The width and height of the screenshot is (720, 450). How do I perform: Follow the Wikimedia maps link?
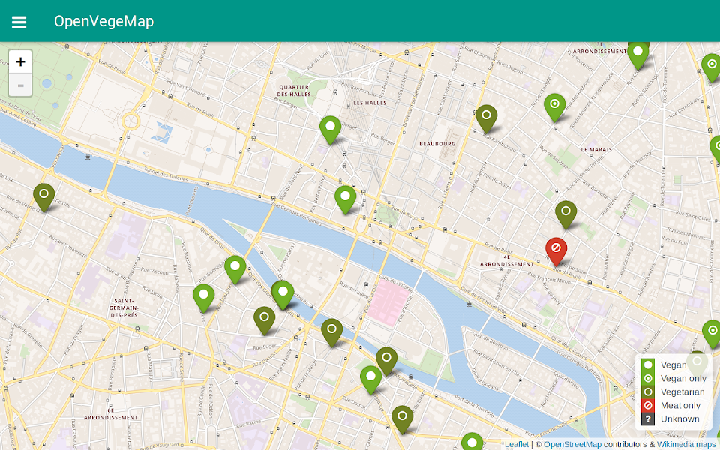point(686,444)
